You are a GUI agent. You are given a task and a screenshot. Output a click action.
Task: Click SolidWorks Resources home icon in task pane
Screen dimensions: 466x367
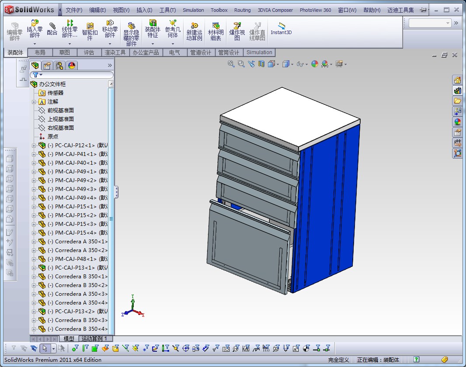click(457, 80)
